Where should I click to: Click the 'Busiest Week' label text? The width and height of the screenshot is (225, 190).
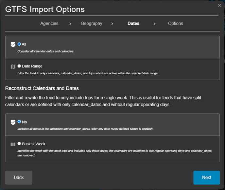[34, 144]
